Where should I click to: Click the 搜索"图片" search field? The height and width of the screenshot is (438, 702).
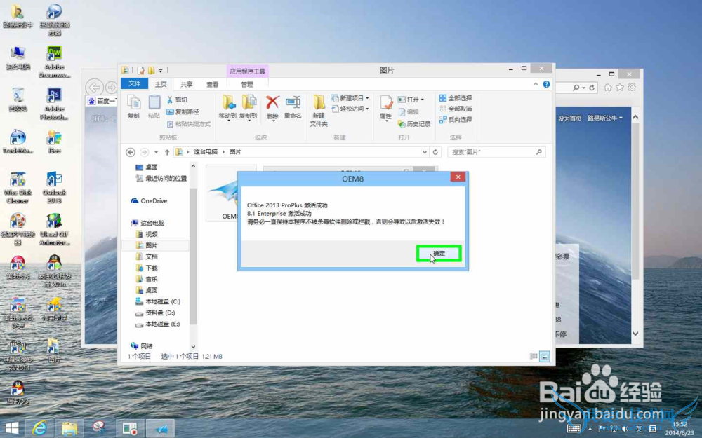click(496, 152)
